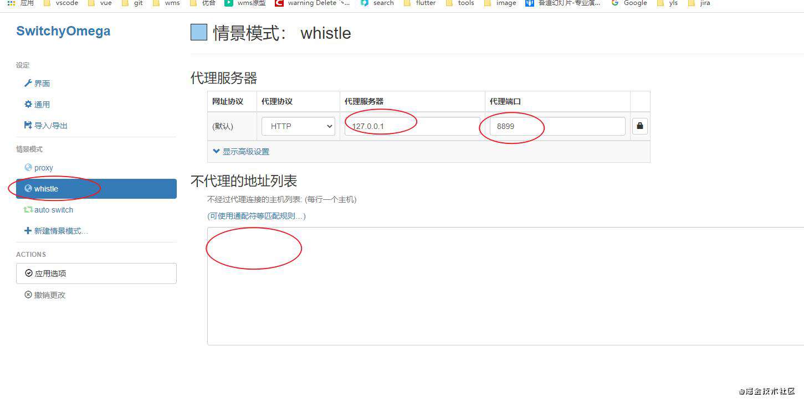The image size is (804, 403).
Task: Open the 界面 settings page
Action: tap(96, 84)
